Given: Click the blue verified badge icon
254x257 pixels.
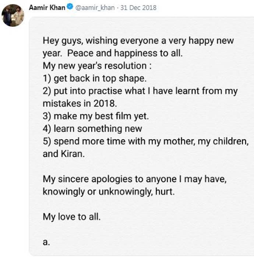Looking at the screenshot, I should coord(70,7).
